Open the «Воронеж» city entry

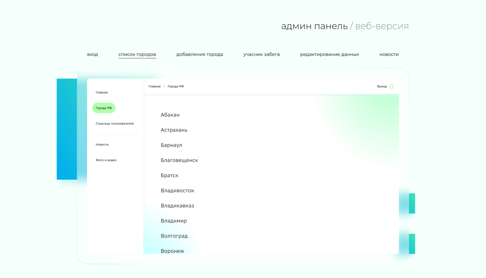tap(172, 251)
